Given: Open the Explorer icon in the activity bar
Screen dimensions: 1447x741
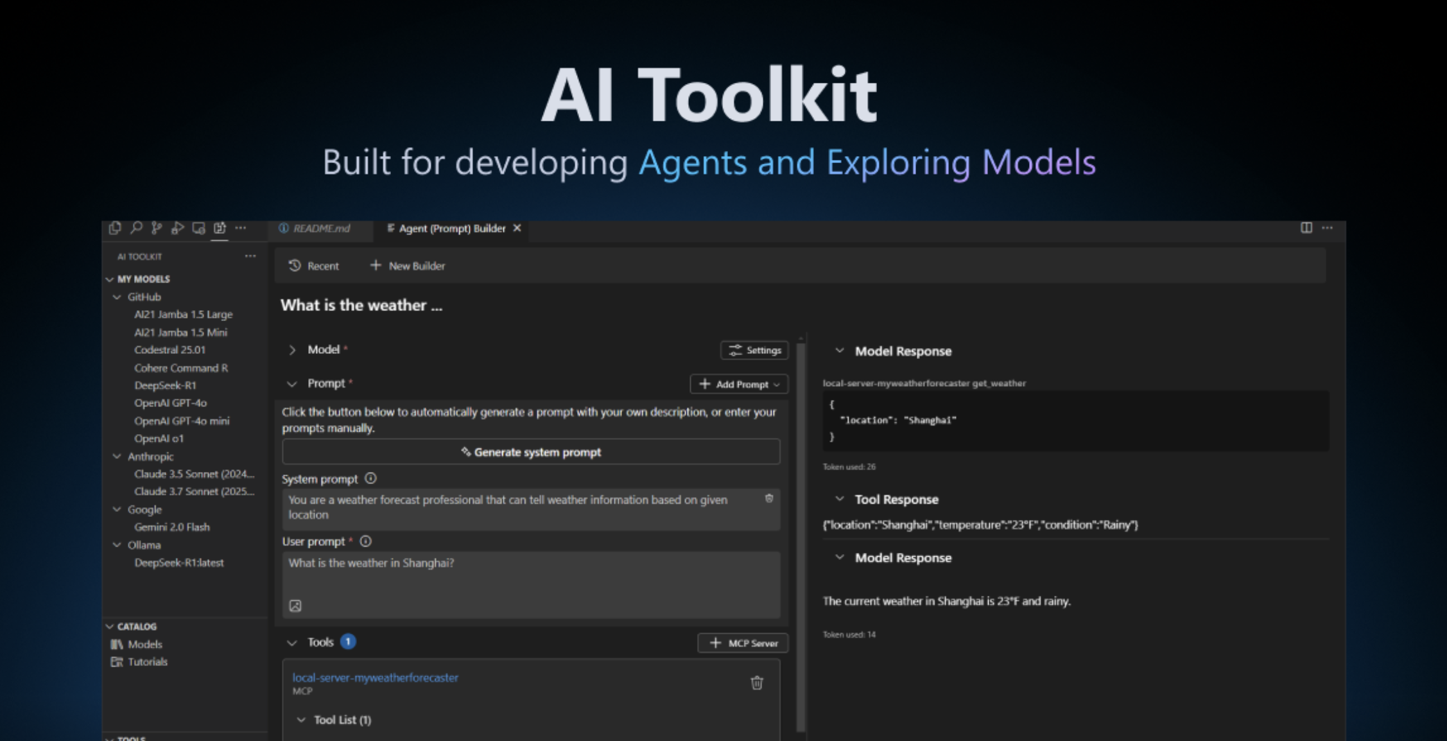Looking at the screenshot, I should pos(115,228).
